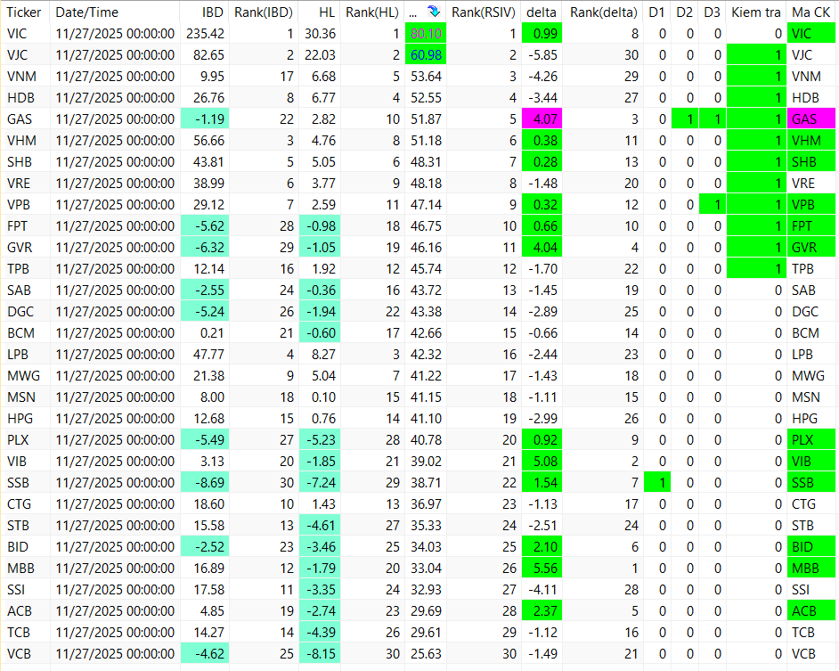Select the HL value 30.36
839x671 pixels.
pyautogui.click(x=320, y=34)
